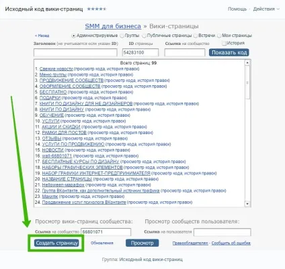This screenshot has width=285, height=269.
Task: Open the Меню группы page link
Action: click(x=53, y=74)
